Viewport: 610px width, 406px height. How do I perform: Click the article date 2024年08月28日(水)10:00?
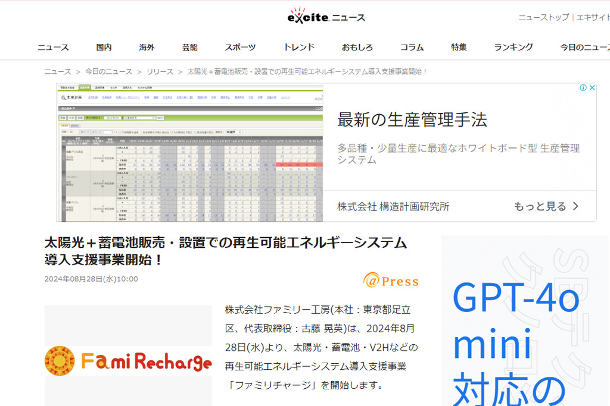pyautogui.click(x=91, y=279)
